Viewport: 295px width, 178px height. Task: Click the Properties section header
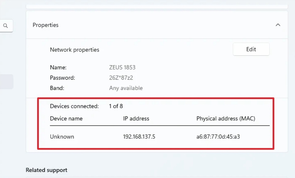pos(45,25)
